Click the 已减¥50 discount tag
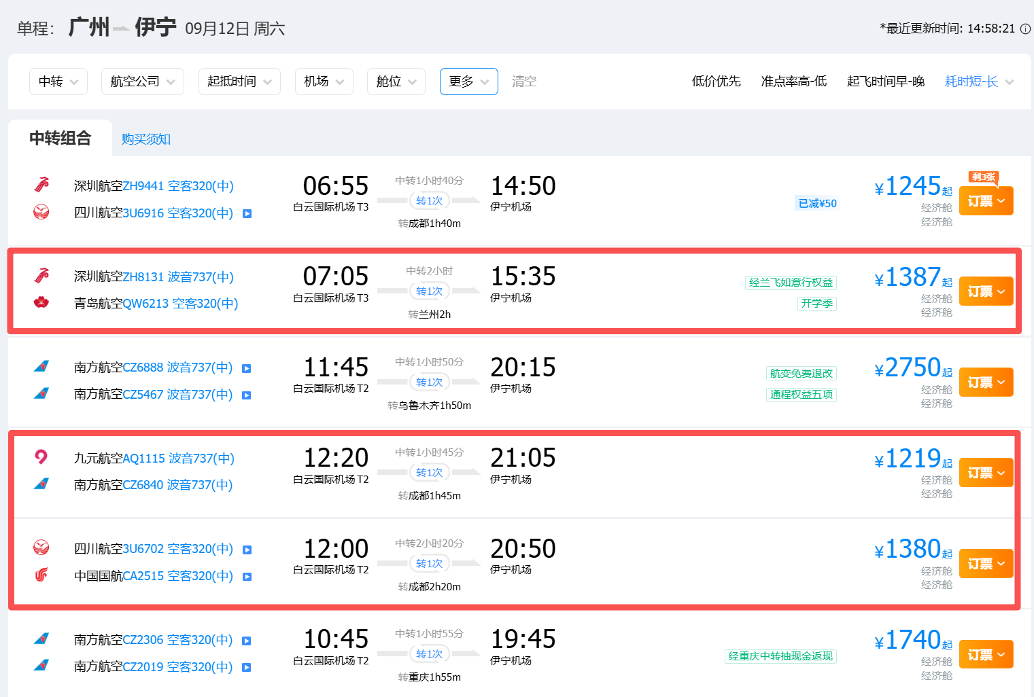The width and height of the screenshot is (1034, 697). (817, 203)
